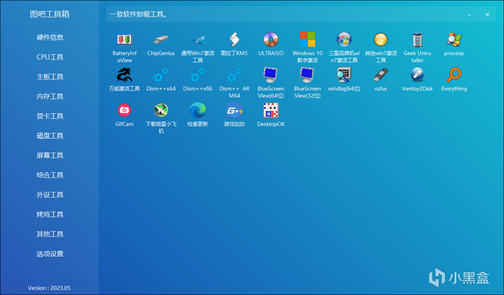Launch ChipGenius USB drive icon

coord(161,39)
